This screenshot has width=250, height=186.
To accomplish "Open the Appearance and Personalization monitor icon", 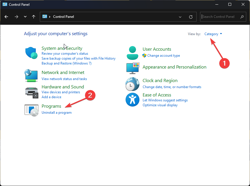I will click(x=133, y=68).
